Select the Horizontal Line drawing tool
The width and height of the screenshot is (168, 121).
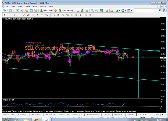[19, 15]
